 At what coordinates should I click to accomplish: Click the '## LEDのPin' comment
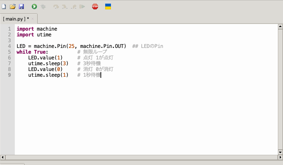pyautogui.click(x=147, y=46)
